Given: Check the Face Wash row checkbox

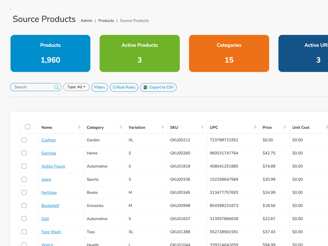Looking at the screenshot, I should pyautogui.click(x=24, y=232).
